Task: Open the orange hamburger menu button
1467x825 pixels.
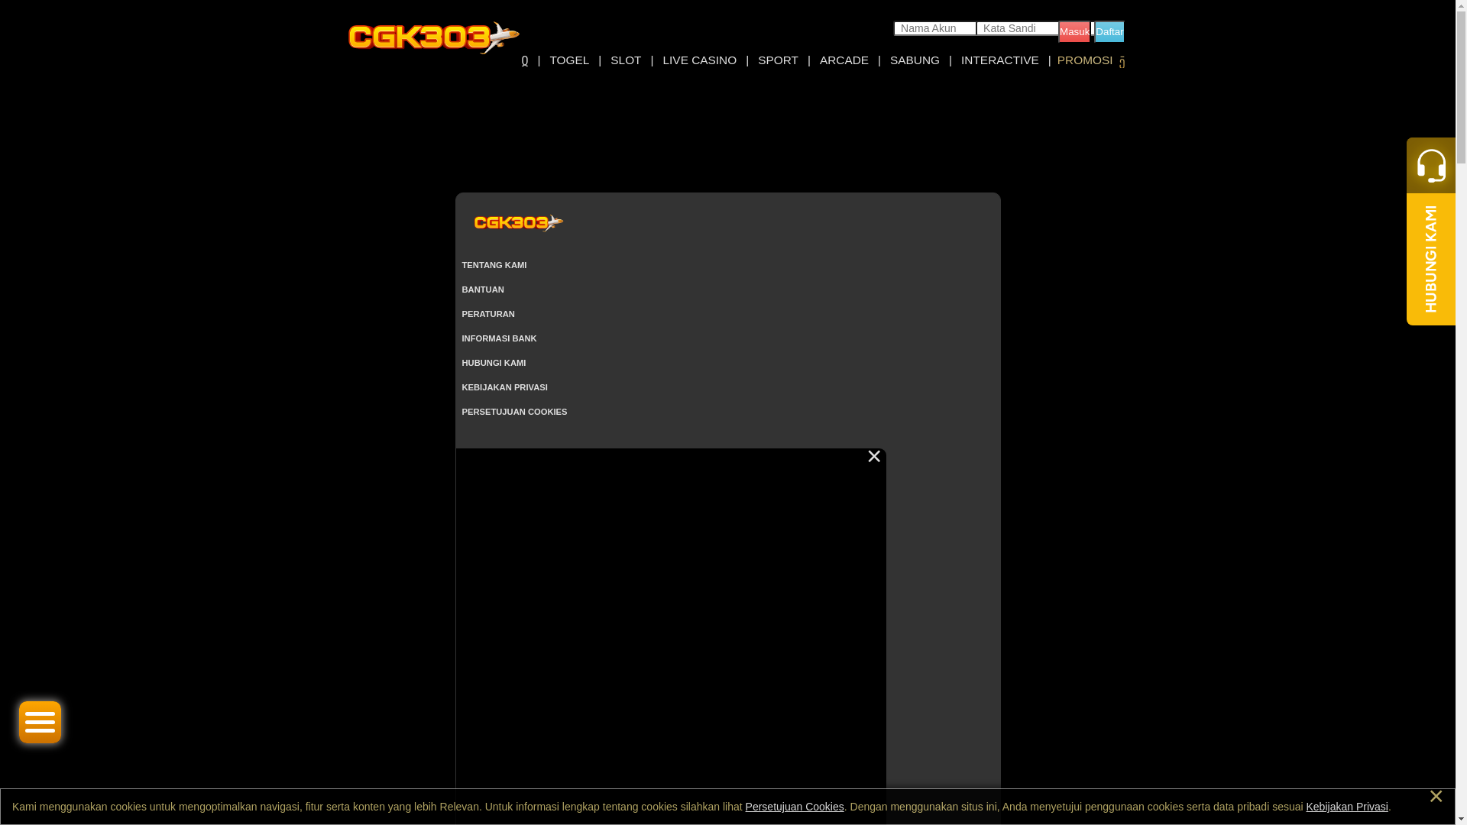Action: (40, 722)
